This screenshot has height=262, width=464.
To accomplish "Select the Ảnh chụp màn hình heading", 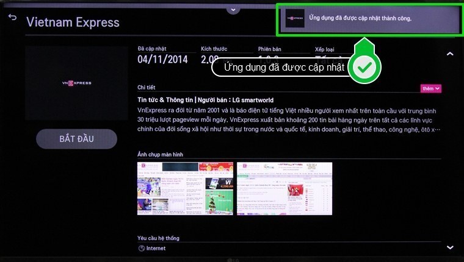I will click(160, 155).
